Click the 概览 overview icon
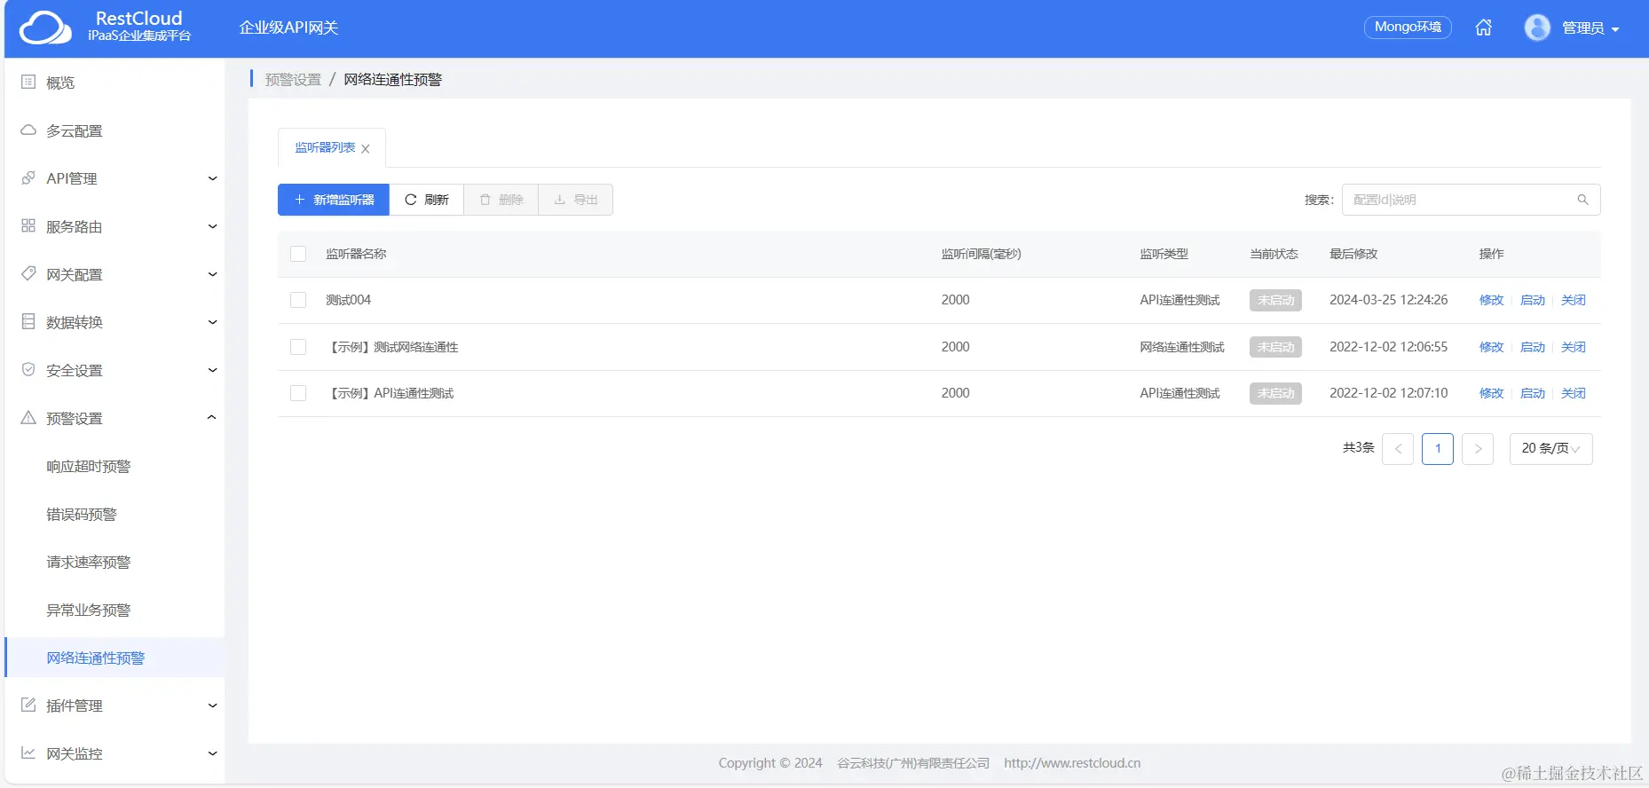This screenshot has height=788, width=1649. coord(28,83)
